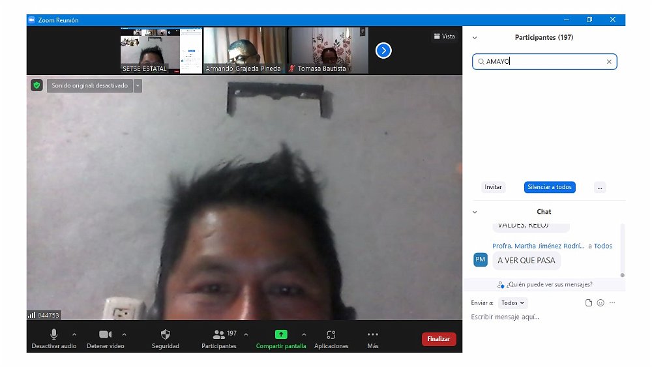Click the Compartir pantalla green icon

tap(281, 334)
